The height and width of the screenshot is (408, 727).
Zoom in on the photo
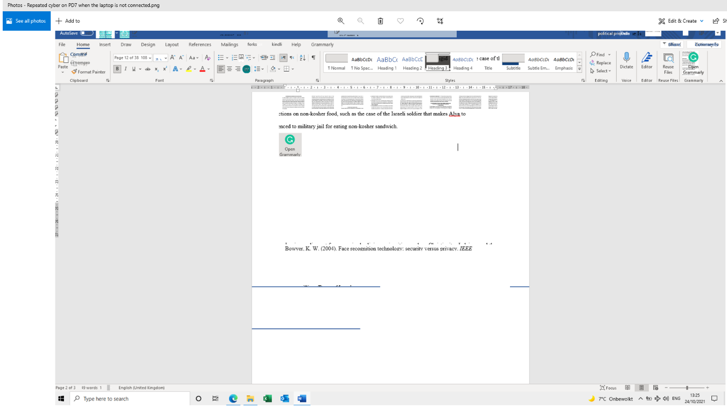click(x=341, y=21)
